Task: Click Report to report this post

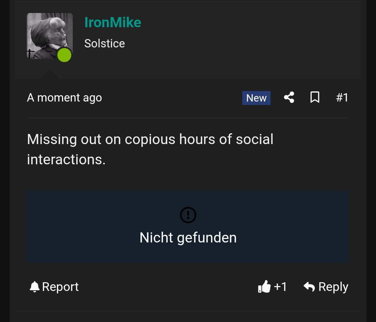Action: (x=60, y=286)
